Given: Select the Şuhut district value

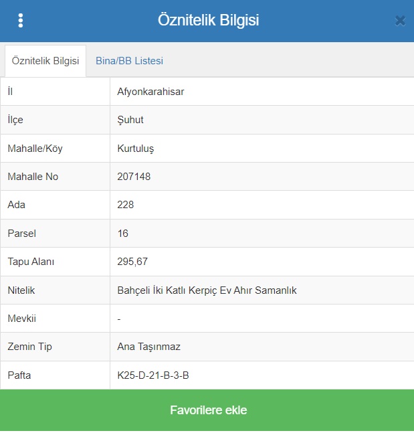Looking at the screenshot, I should pyautogui.click(x=130, y=120).
